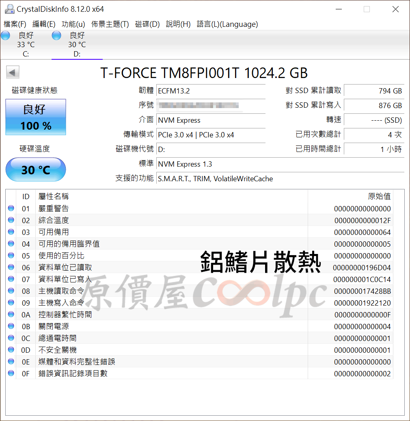The image size is (410, 421).
Task: Click raw value 00000000000005 in row 04
Action: coord(363,244)
